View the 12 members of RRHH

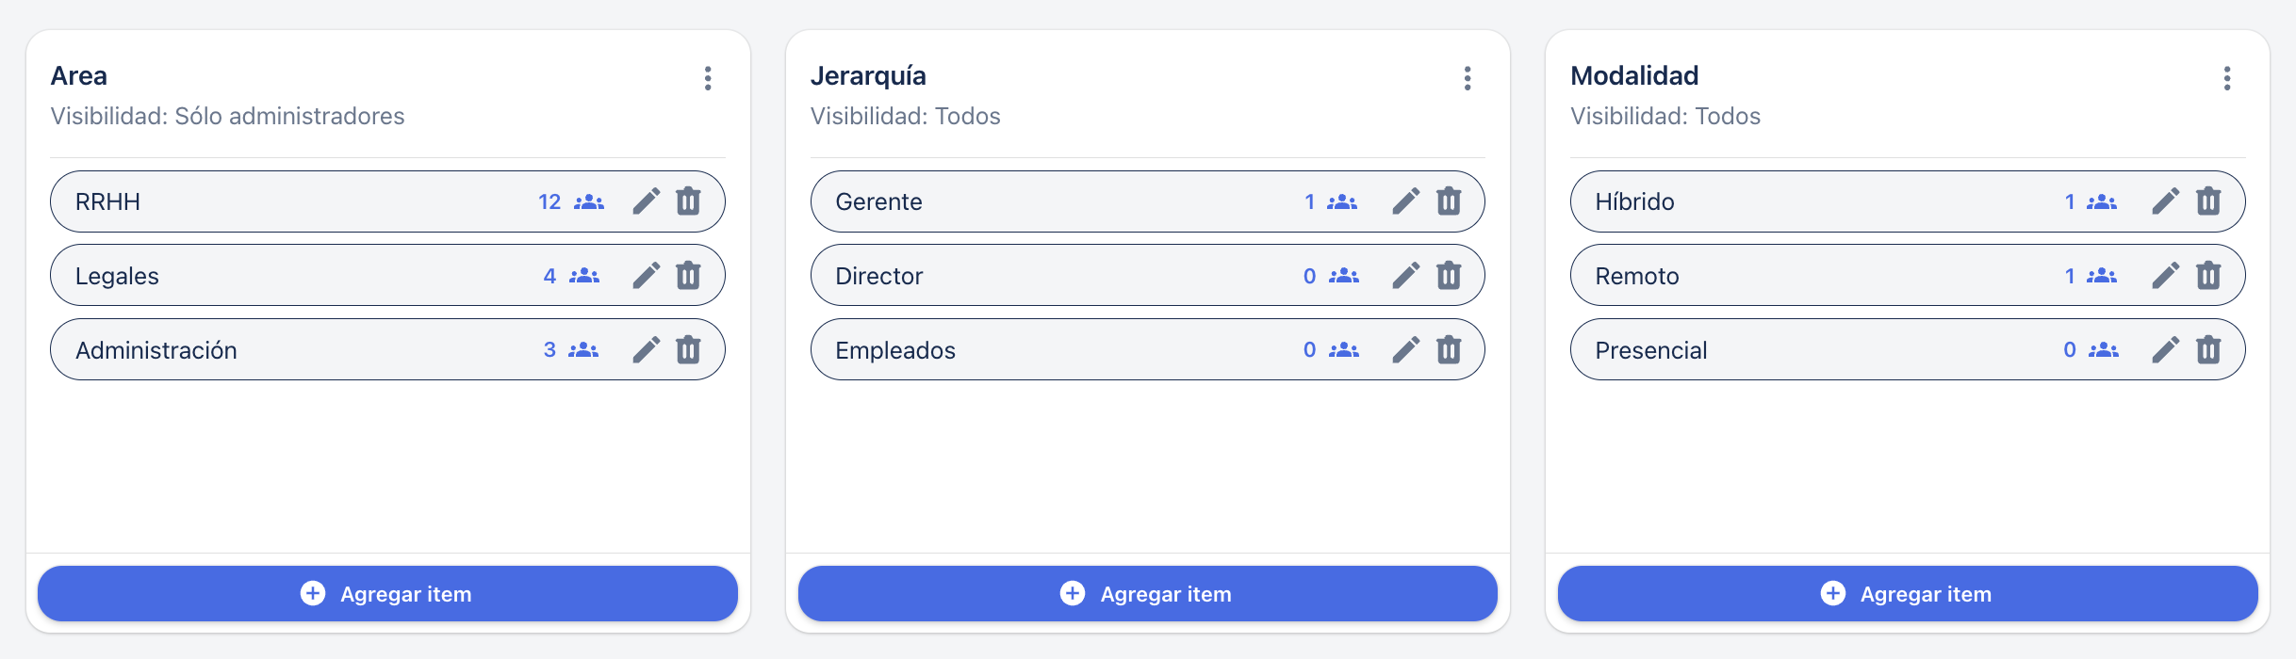(572, 201)
